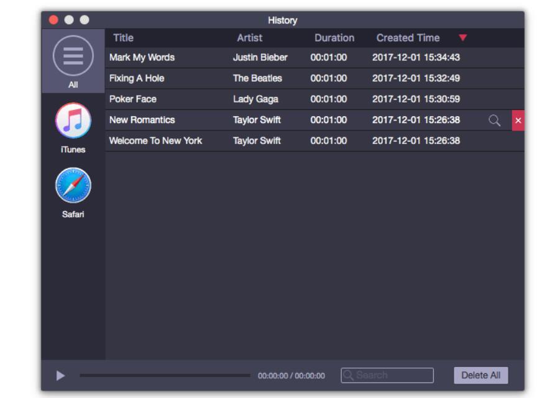Delete New Romantics with red X button
The width and height of the screenshot is (560, 398).
(x=518, y=120)
